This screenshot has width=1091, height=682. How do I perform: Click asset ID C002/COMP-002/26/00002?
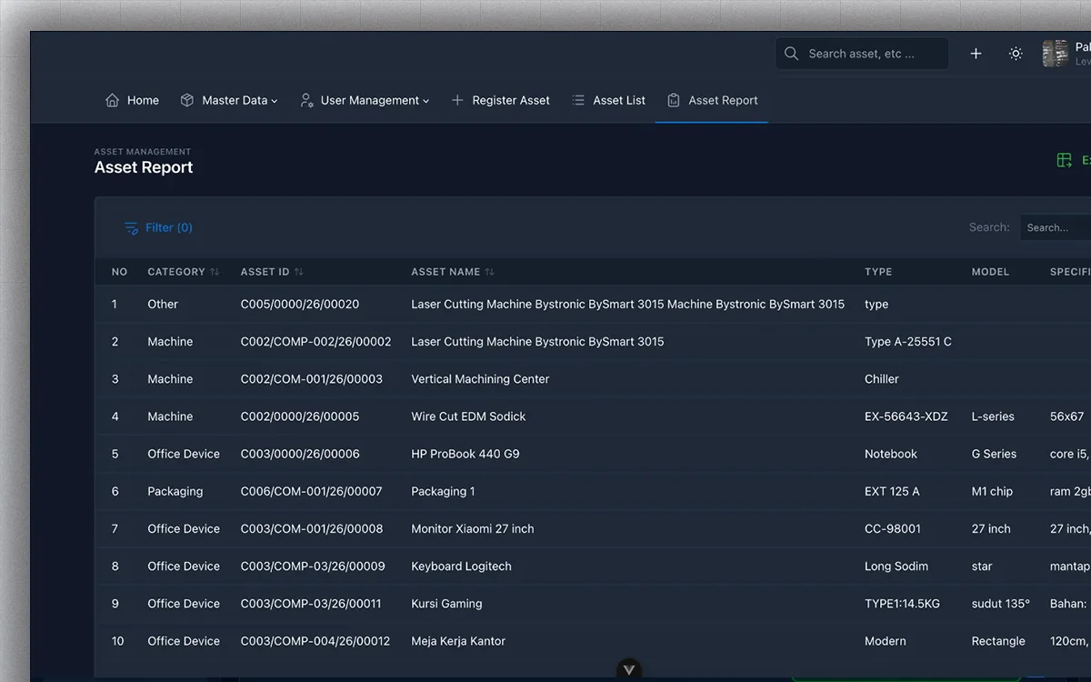[x=316, y=342]
